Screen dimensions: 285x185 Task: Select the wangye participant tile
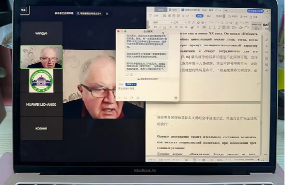pyautogui.click(x=41, y=33)
